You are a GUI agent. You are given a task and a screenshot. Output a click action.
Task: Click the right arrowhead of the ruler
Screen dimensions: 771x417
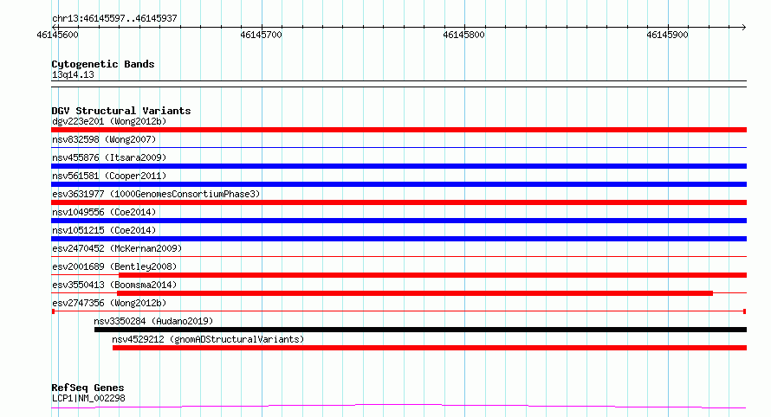[x=743, y=27]
